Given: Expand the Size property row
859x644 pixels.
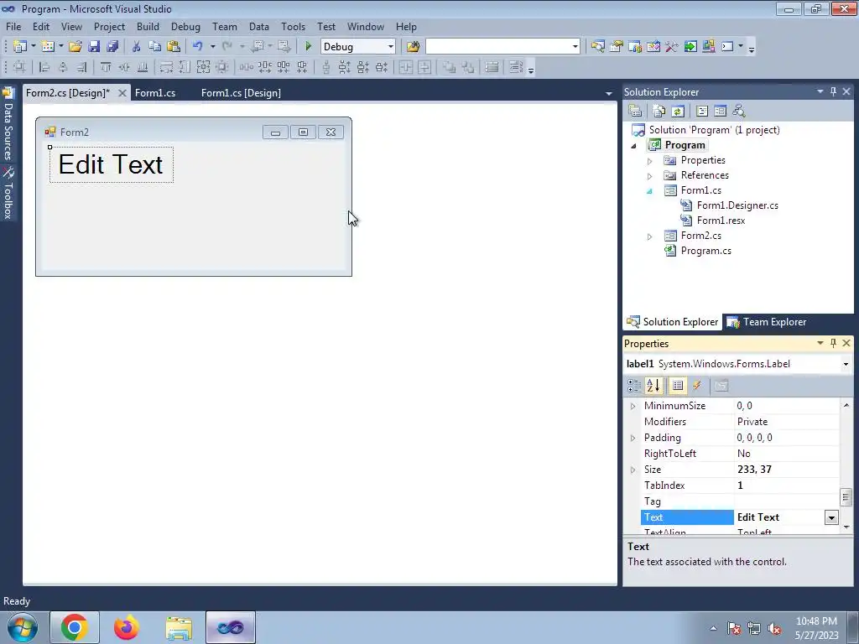Looking at the screenshot, I should pyautogui.click(x=633, y=470).
